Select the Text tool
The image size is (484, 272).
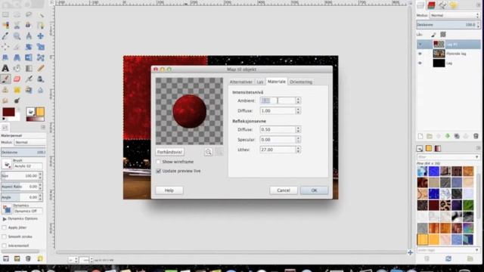pos(5,68)
